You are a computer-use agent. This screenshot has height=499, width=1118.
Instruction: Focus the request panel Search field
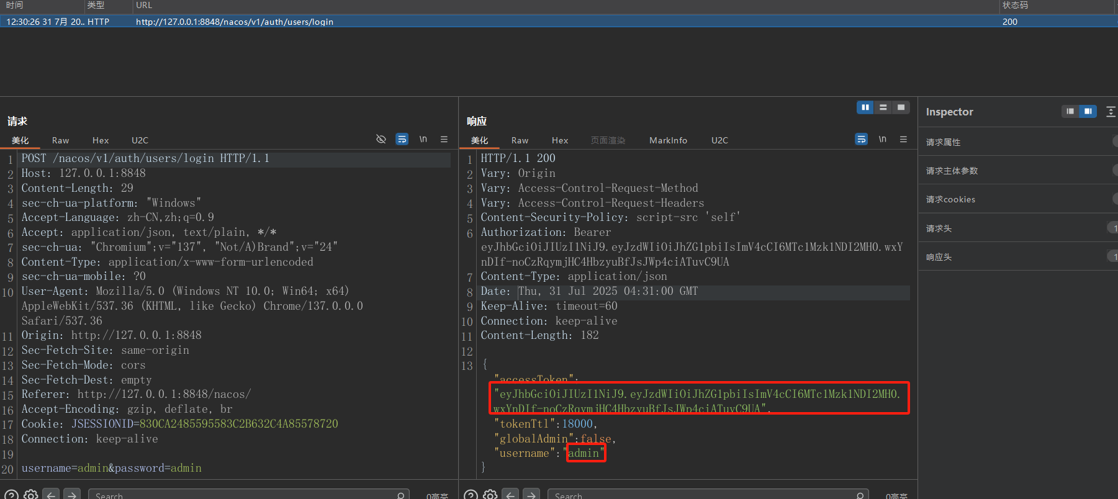point(248,495)
